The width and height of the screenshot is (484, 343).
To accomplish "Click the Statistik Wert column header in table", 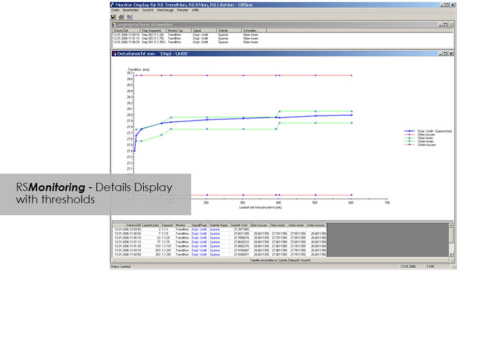I will click(239, 225).
